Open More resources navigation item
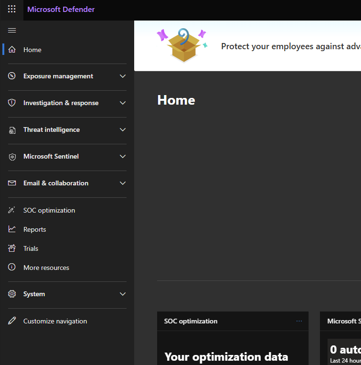361x365 pixels. (46, 268)
